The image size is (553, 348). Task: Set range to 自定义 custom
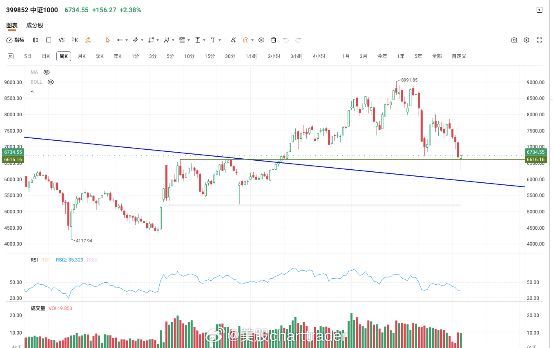[459, 56]
